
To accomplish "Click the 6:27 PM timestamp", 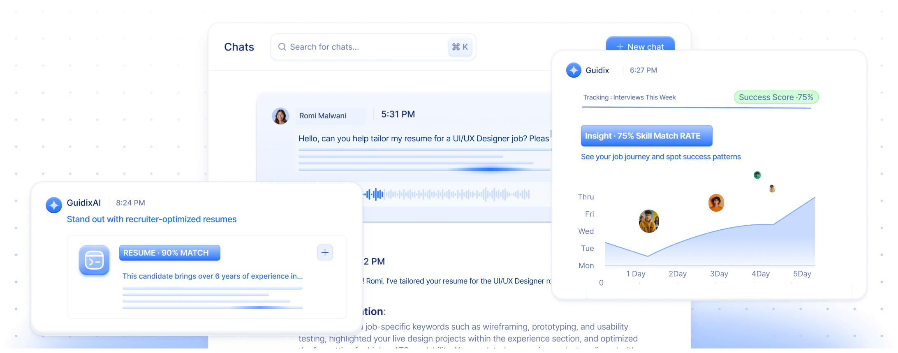I will coord(643,70).
